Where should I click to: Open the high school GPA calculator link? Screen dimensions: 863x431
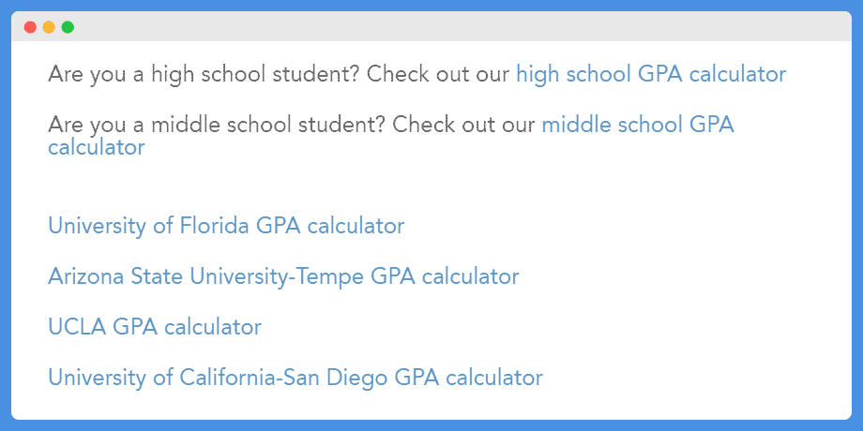(651, 74)
